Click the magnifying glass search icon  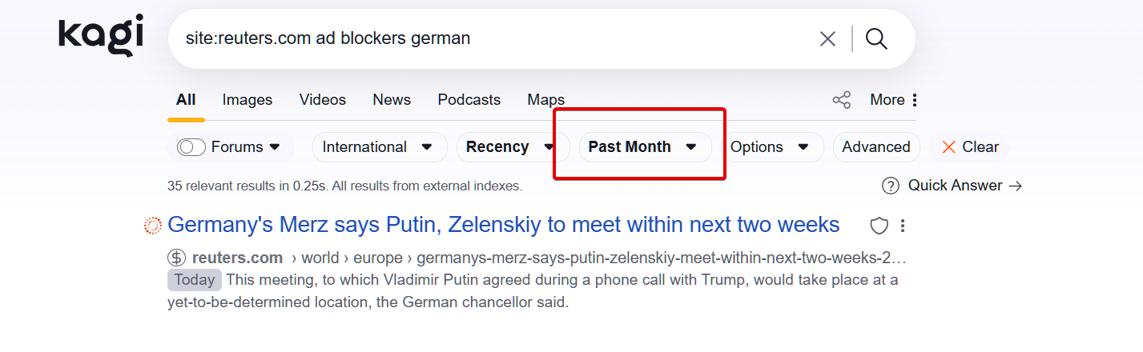pyautogui.click(x=877, y=38)
